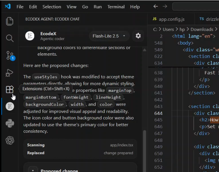Click the useStyles code chip
The height and width of the screenshot is (172, 219).
click(46, 77)
